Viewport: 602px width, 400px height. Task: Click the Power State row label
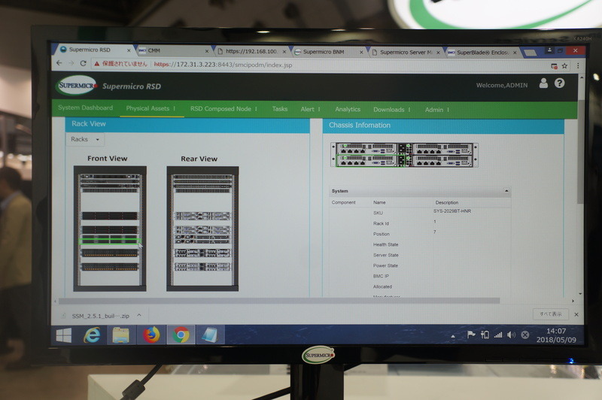385,265
